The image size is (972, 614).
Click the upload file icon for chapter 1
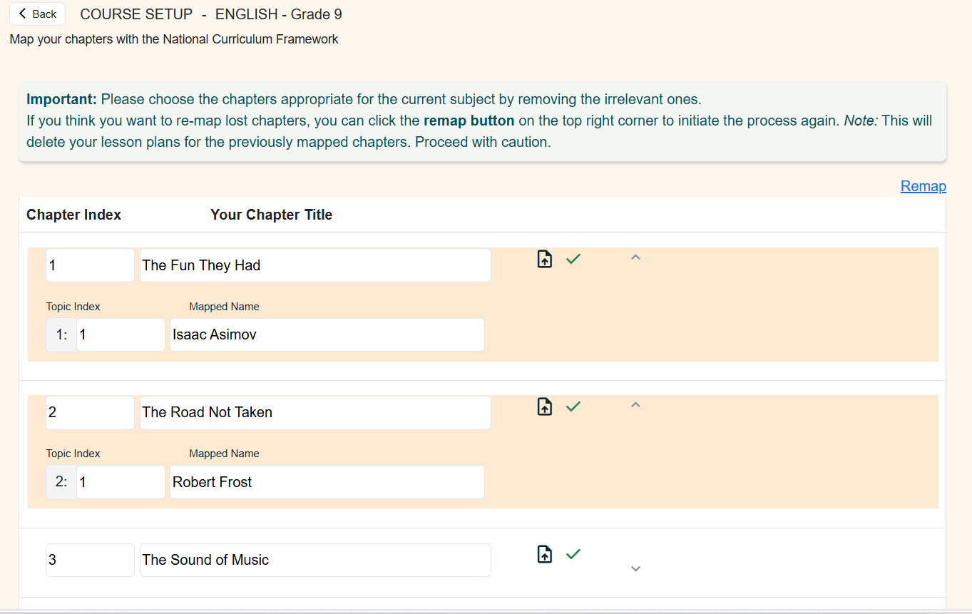pyautogui.click(x=545, y=259)
